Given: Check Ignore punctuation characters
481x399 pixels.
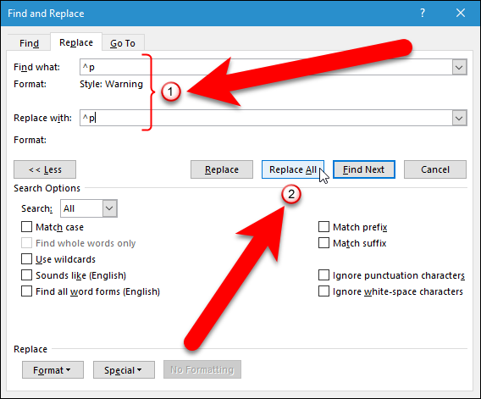Looking at the screenshot, I should point(323,275).
